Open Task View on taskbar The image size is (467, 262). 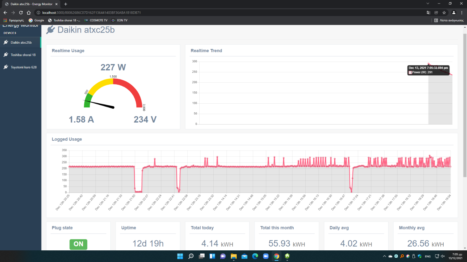point(202,256)
